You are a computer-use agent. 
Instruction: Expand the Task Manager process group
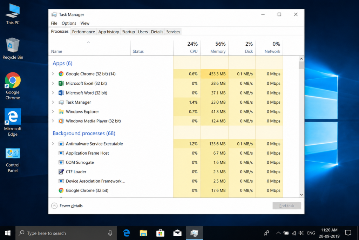tap(53, 102)
